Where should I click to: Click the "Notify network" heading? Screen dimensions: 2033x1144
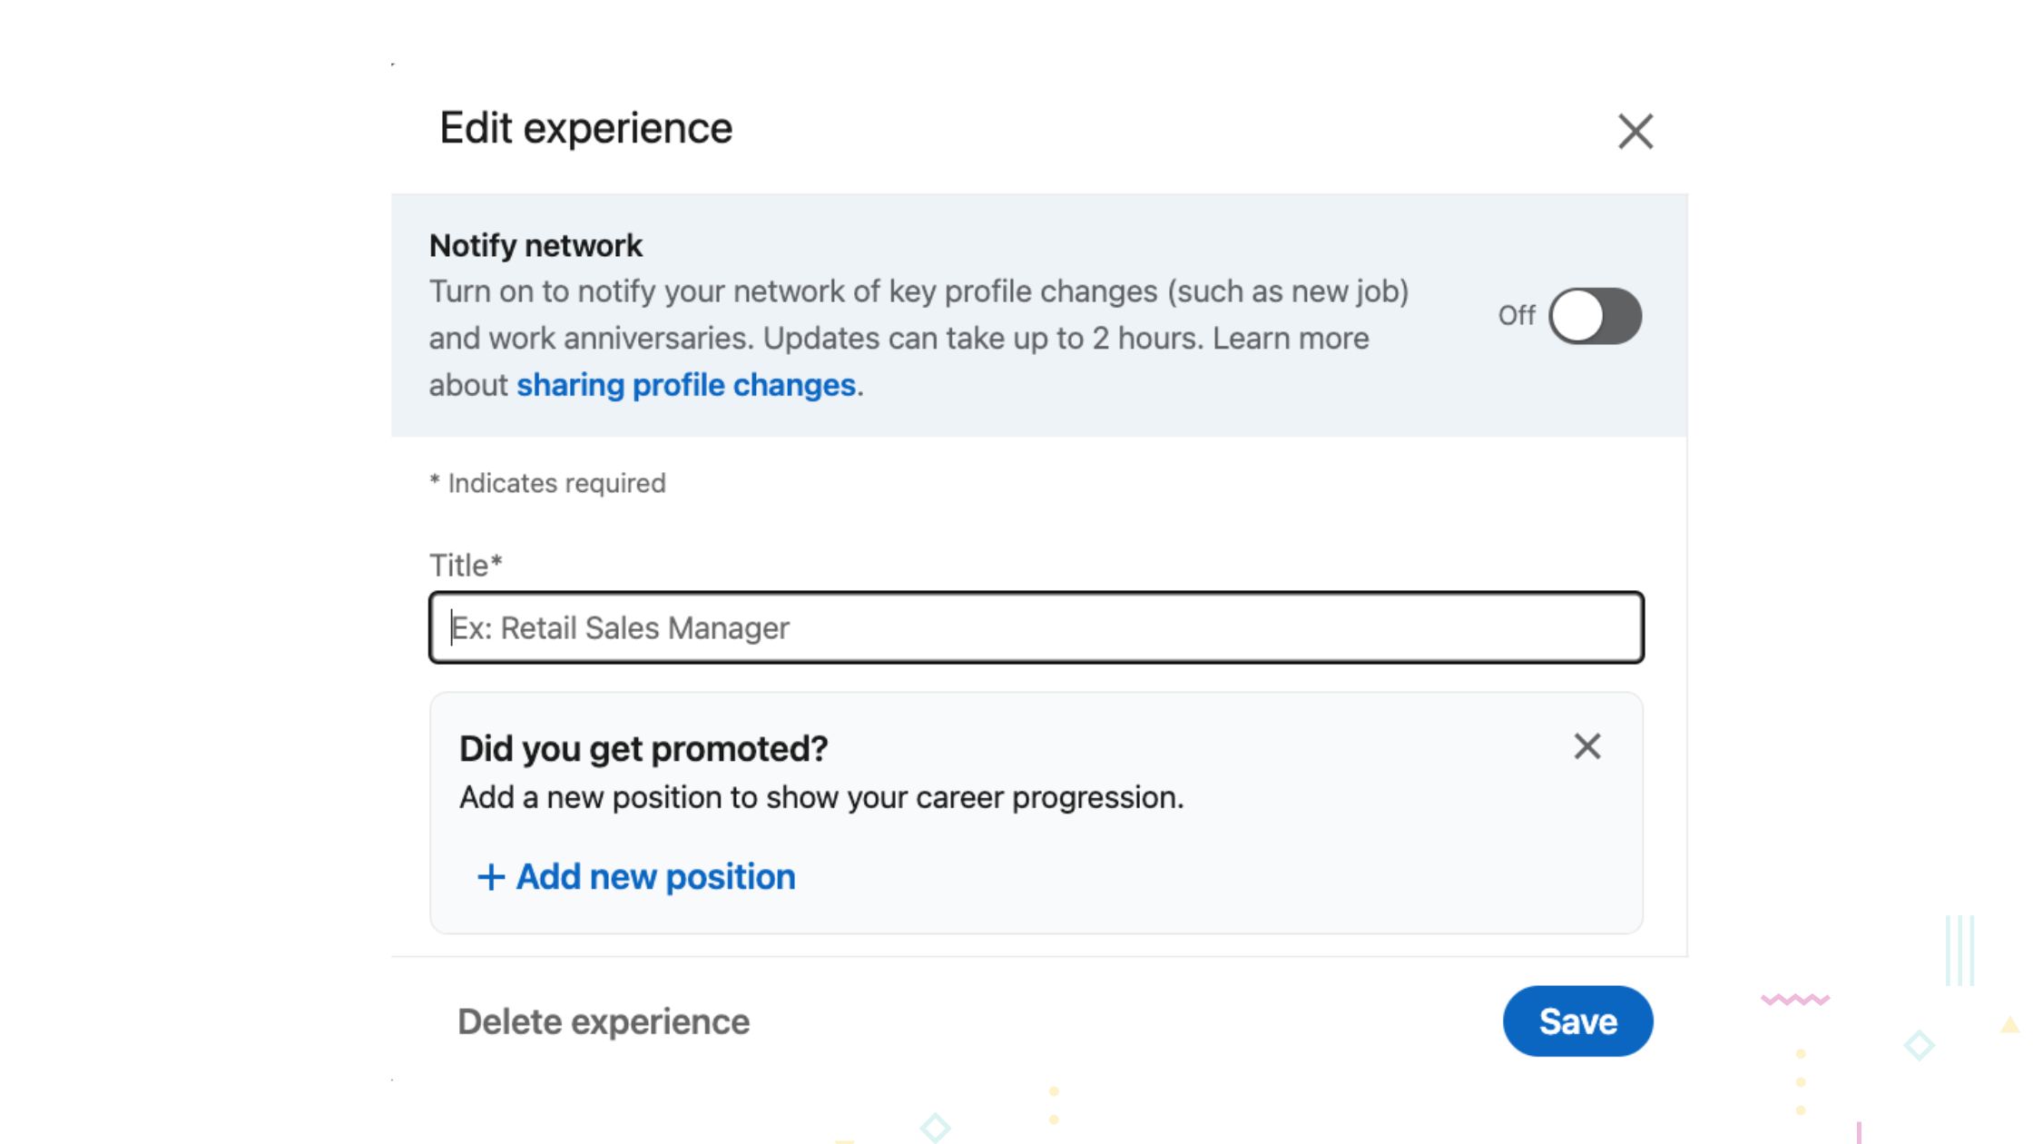pyautogui.click(x=535, y=245)
